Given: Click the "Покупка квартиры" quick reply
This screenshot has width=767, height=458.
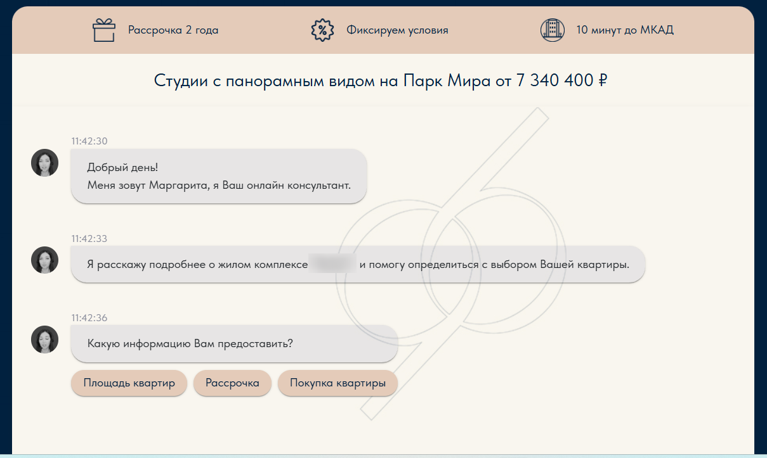Looking at the screenshot, I should click(x=338, y=383).
